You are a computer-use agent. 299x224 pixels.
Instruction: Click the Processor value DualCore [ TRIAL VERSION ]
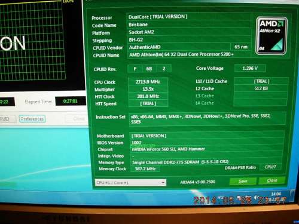tap(189, 17)
